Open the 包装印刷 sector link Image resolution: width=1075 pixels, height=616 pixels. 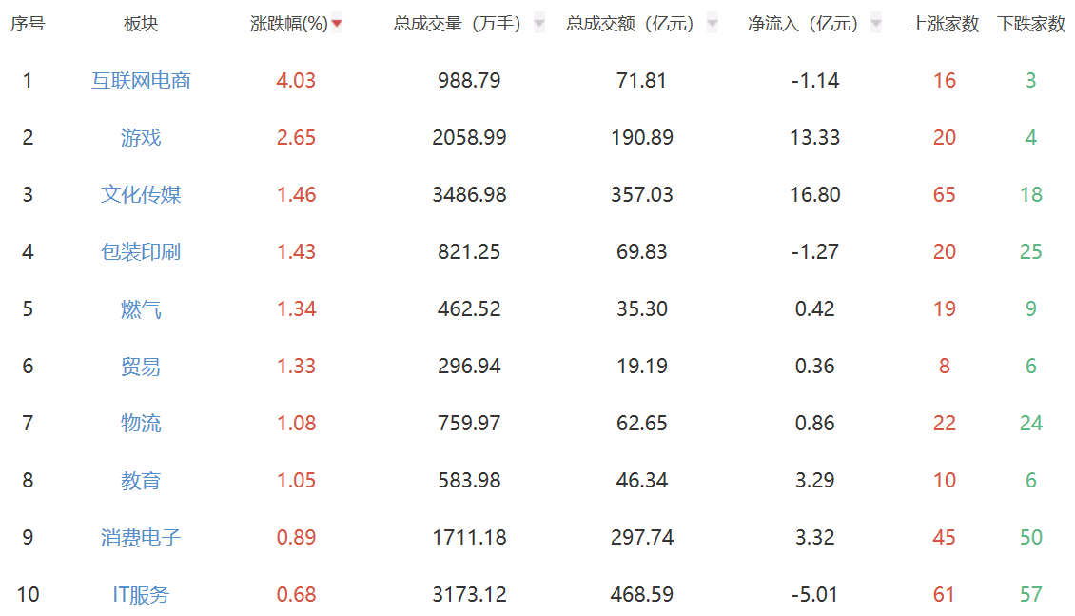tap(141, 252)
